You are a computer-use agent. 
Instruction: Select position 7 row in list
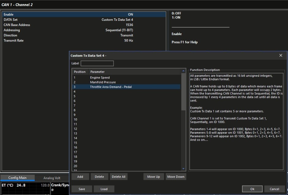(x=126, y=105)
